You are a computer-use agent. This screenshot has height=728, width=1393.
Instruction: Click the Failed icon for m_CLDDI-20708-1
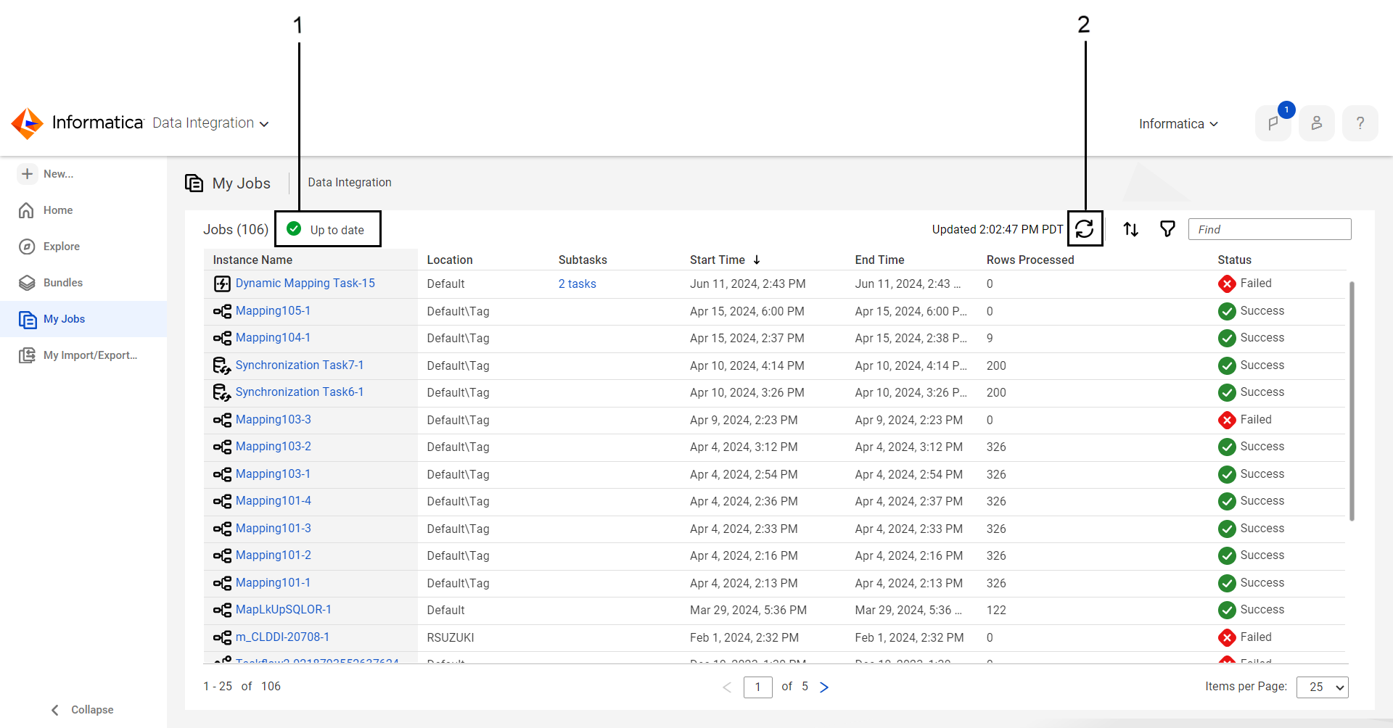pyautogui.click(x=1227, y=637)
